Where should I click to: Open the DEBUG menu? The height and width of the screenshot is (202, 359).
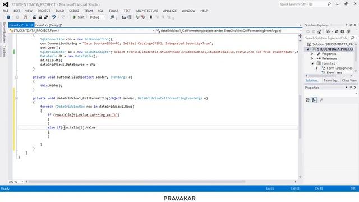pos(74,11)
